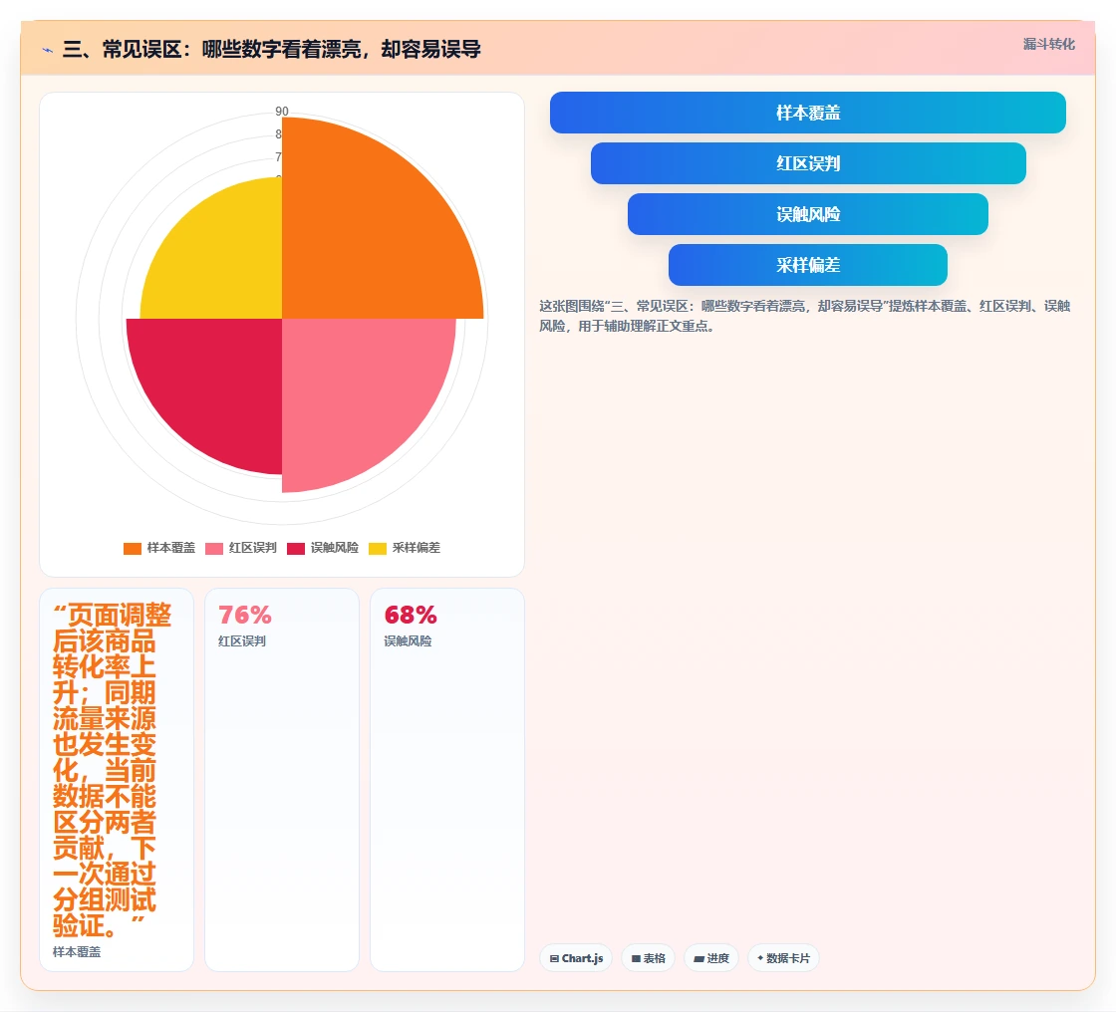Click the section title 三、常见误区
This screenshot has width=1116, height=1012.
(x=272, y=49)
